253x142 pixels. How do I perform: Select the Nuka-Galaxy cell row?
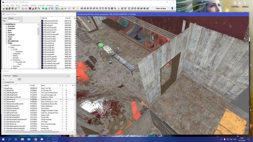38,108
